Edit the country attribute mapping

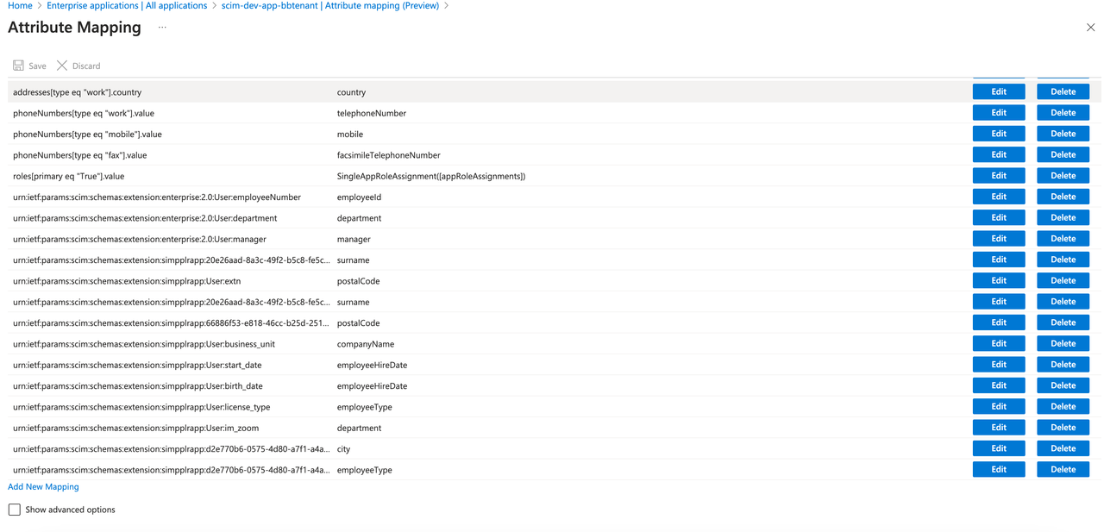[998, 92]
